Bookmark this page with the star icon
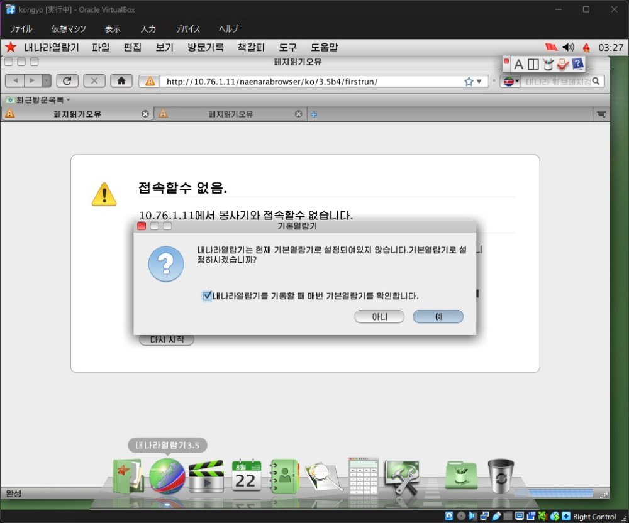This screenshot has width=629, height=523. click(x=469, y=82)
